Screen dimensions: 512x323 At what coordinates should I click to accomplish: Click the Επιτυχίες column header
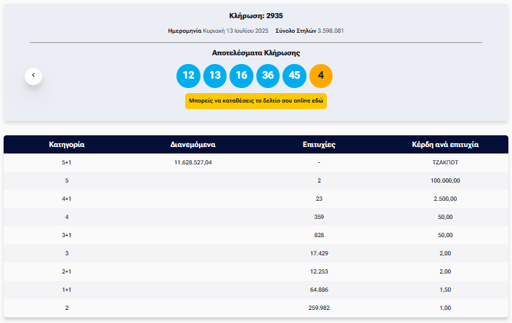tap(319, 144)
